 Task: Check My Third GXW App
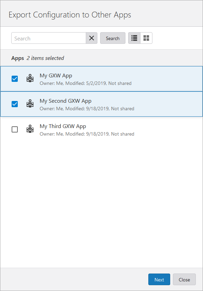[x=15, y=129]
